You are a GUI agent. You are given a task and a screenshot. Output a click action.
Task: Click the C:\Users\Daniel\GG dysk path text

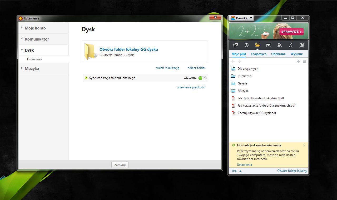pos(117,55)
